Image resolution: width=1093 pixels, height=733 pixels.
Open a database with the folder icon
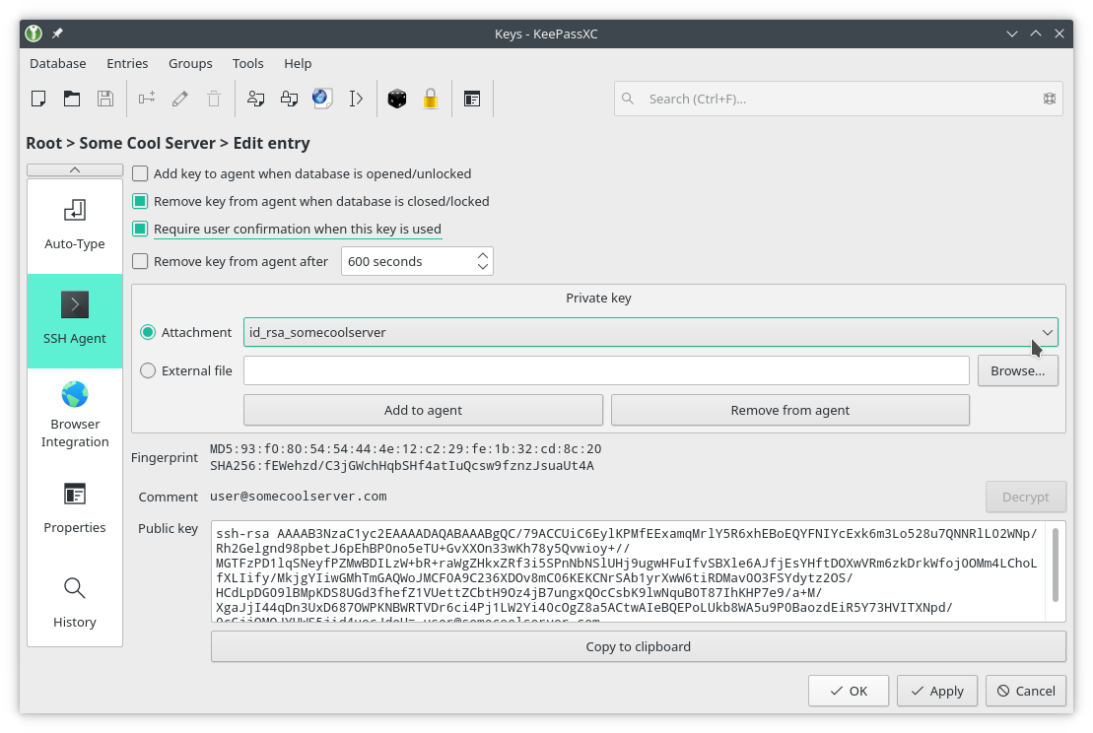[x=70, y=98]
